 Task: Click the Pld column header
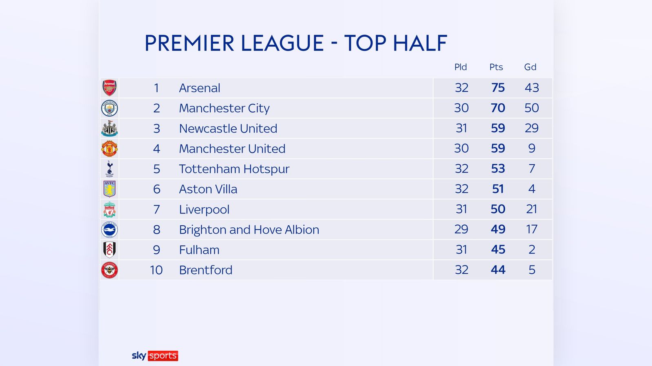click(x=460, y=67)
